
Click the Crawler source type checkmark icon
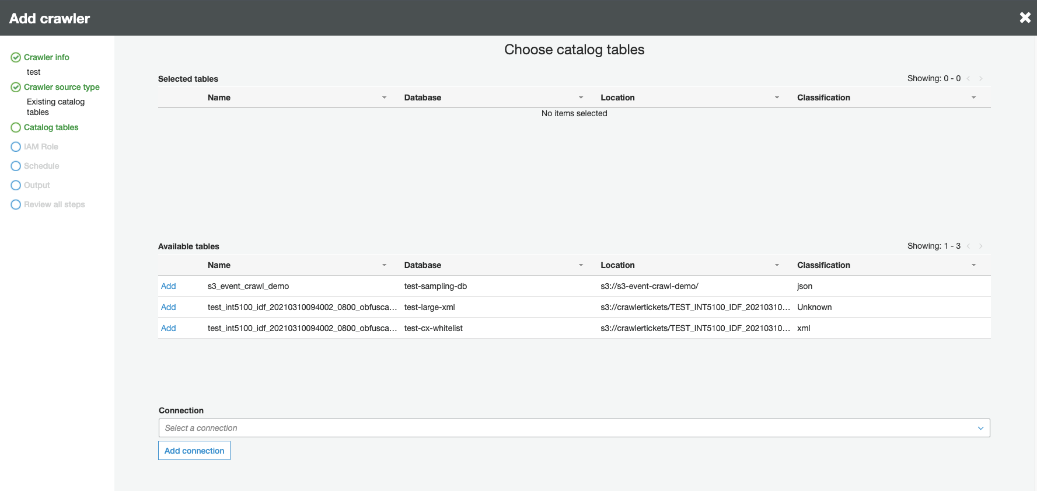[x=16, y=87]
